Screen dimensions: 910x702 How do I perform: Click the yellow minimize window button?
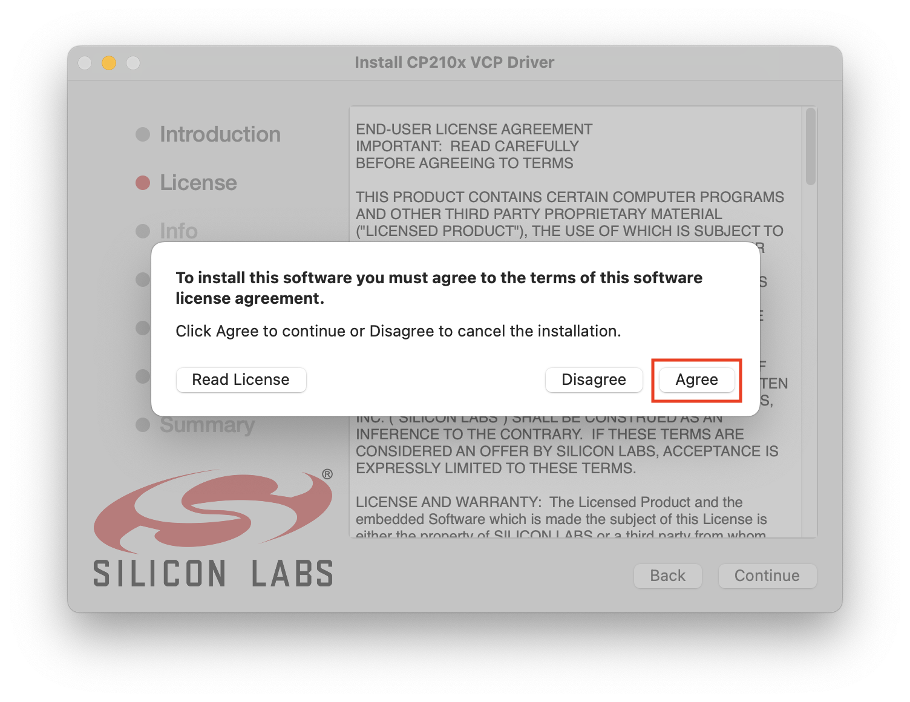click(x=109, y=63)
